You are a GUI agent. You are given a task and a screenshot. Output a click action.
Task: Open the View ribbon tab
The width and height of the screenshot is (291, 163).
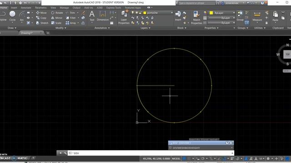click(x=53, y=8)
